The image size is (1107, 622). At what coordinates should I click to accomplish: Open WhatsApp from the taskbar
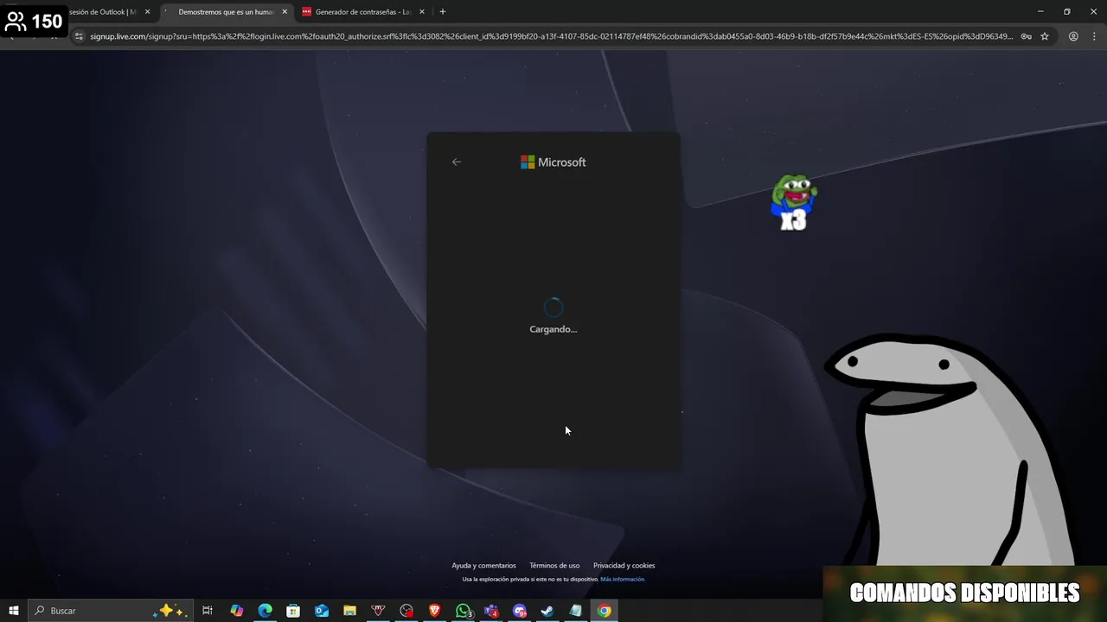[x=464, y=611]
